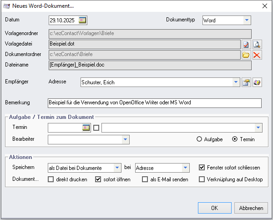273x220 pixels.
Task: Click the select template file icon with checkmark
Action: tap(246, 44)
